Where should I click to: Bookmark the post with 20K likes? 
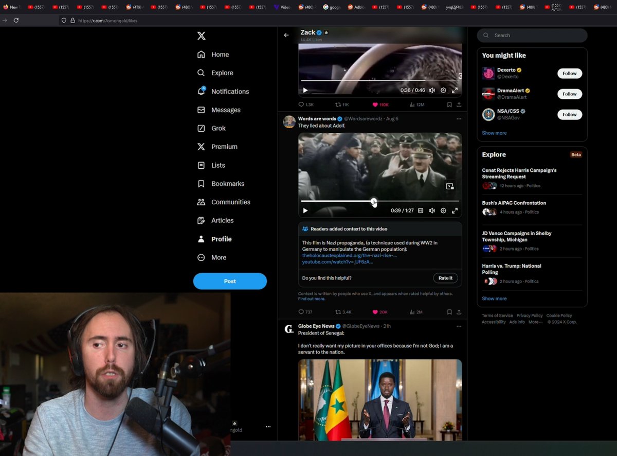(449, 312)
